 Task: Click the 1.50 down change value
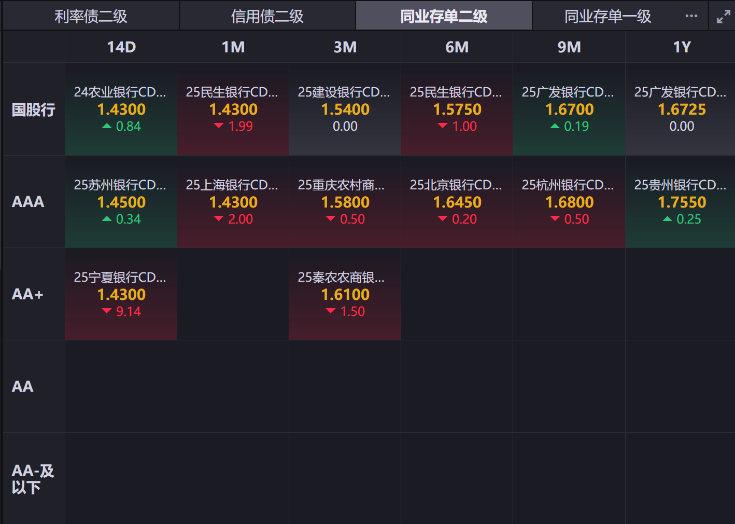(x=352, y=311)
